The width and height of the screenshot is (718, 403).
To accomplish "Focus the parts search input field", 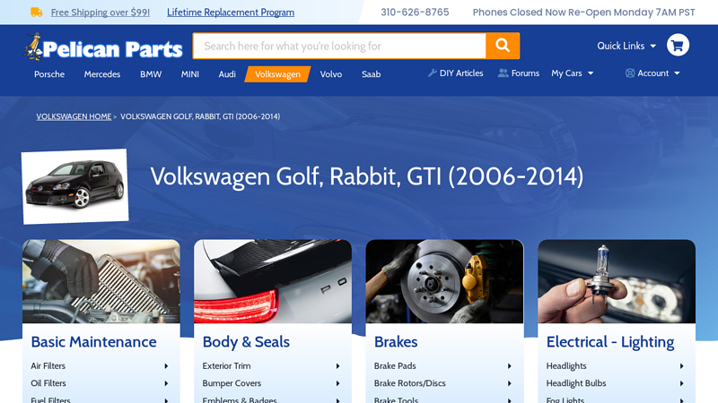I will pos(339,46).
